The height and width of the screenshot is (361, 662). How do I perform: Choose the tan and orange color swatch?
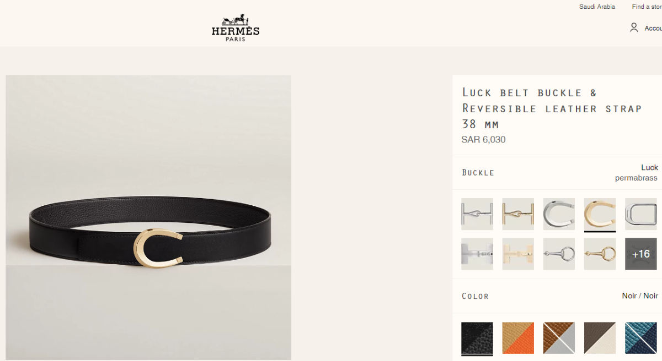(518, 338)
